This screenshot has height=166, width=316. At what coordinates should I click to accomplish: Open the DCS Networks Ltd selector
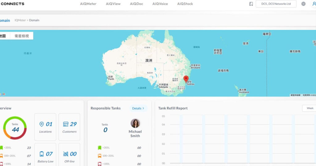click(x=276, y=4)
